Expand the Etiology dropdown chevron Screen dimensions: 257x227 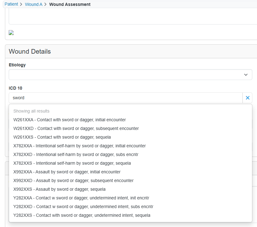coord(246,75)
